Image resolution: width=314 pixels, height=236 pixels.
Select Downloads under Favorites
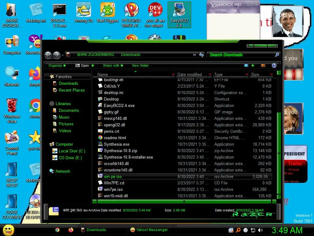click(68, 83)
